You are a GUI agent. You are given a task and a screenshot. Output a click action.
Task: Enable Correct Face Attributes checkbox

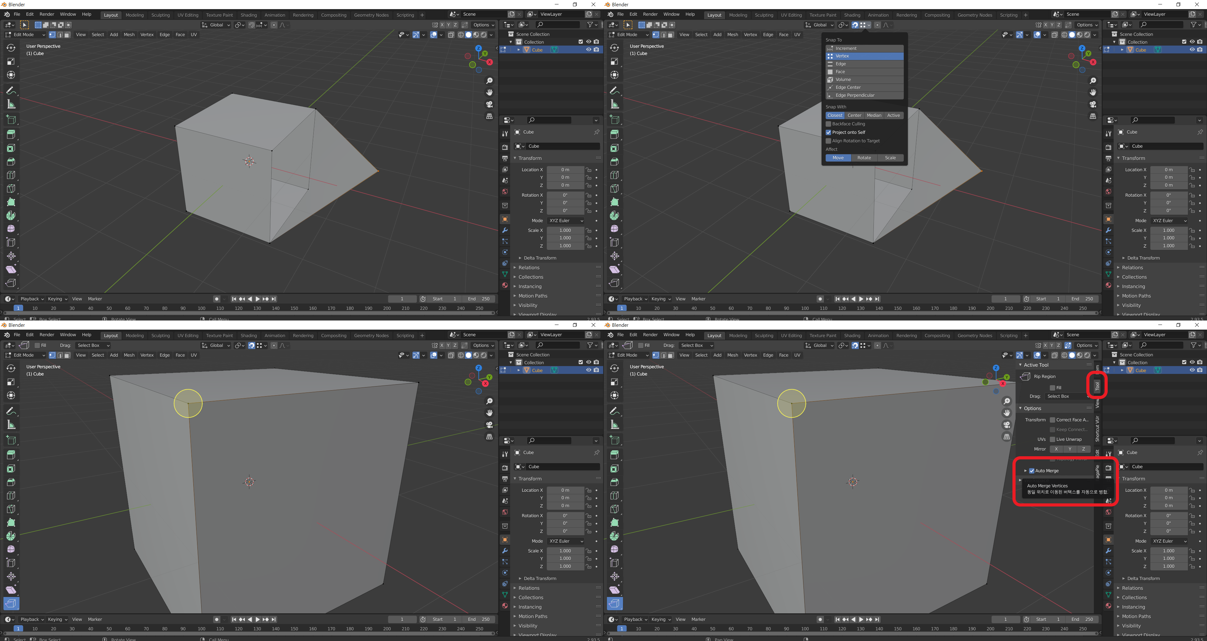coord(1052,420)
